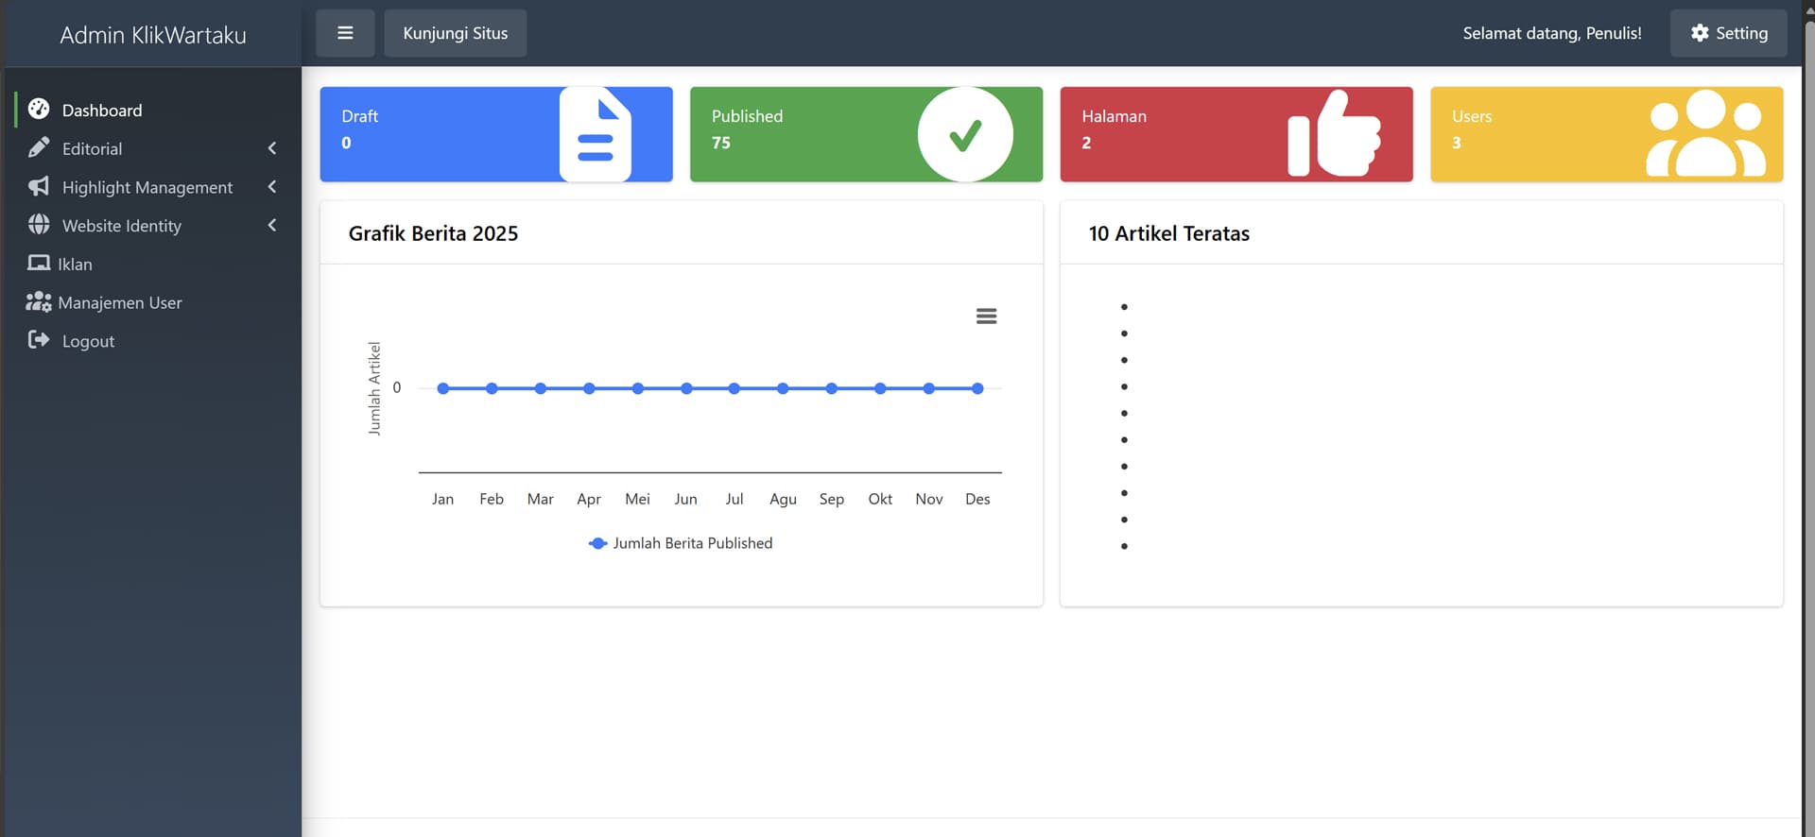Click the Admin KlikWartaku brand link

[x=153, y=35]
